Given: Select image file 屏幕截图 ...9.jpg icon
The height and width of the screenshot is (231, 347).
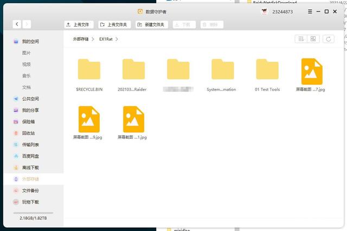Looking at the screenshot, I should pyautogui.click(x=89, y=119).
